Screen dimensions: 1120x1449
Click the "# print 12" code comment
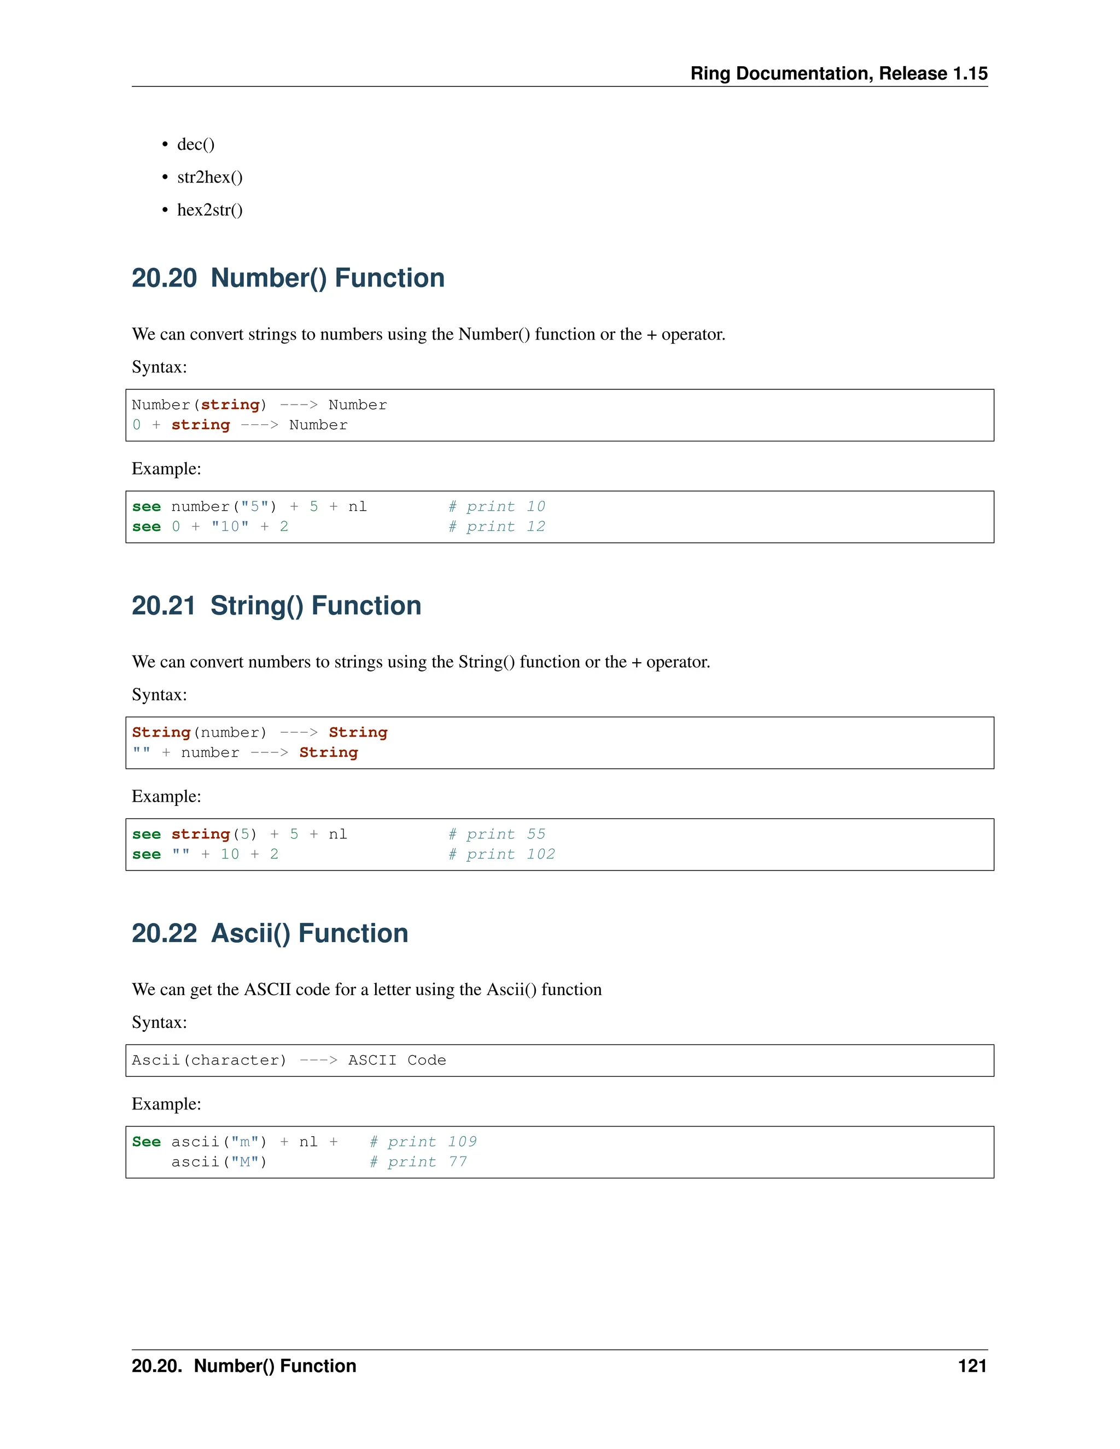click(x=497, y=527)
